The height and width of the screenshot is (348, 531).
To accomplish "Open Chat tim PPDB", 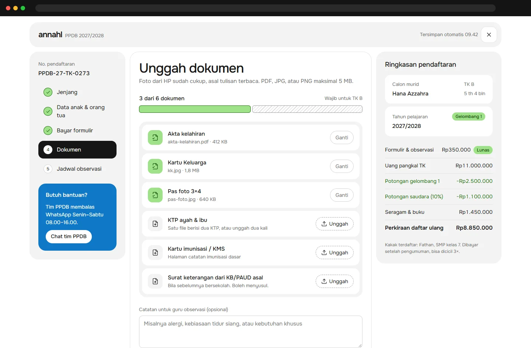I will 69,237.
